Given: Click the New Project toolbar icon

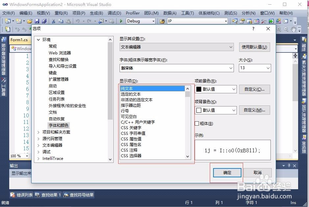Looking at the screenshot, I should point(8,21).
